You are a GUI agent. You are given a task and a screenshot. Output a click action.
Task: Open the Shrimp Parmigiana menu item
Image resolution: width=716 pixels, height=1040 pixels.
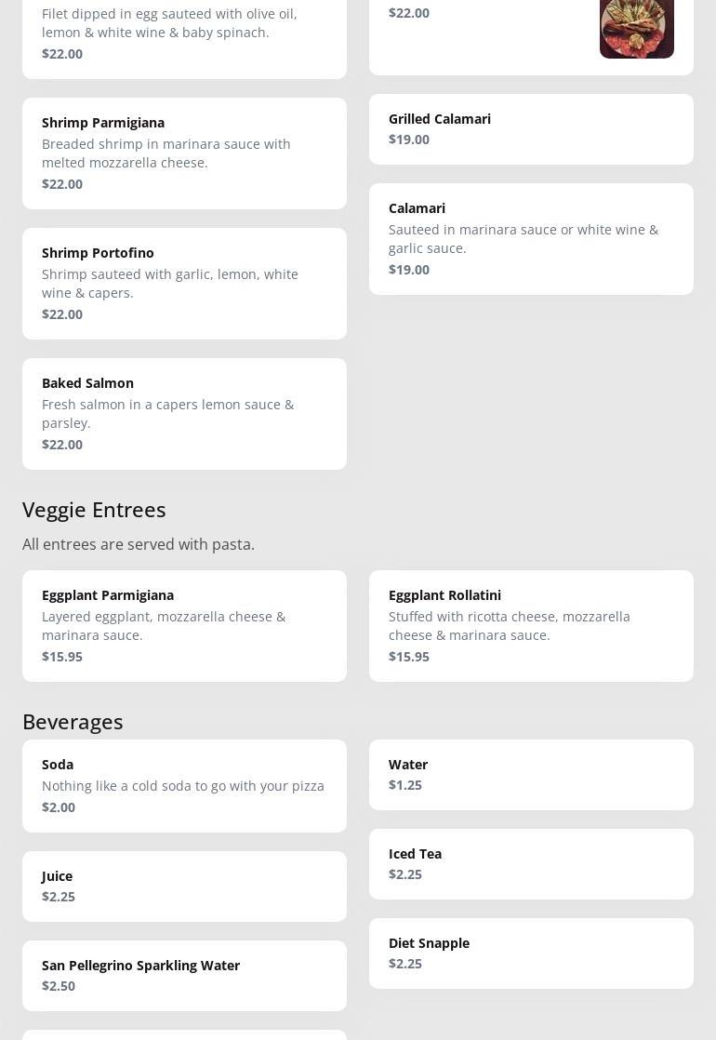pos(184,153)
